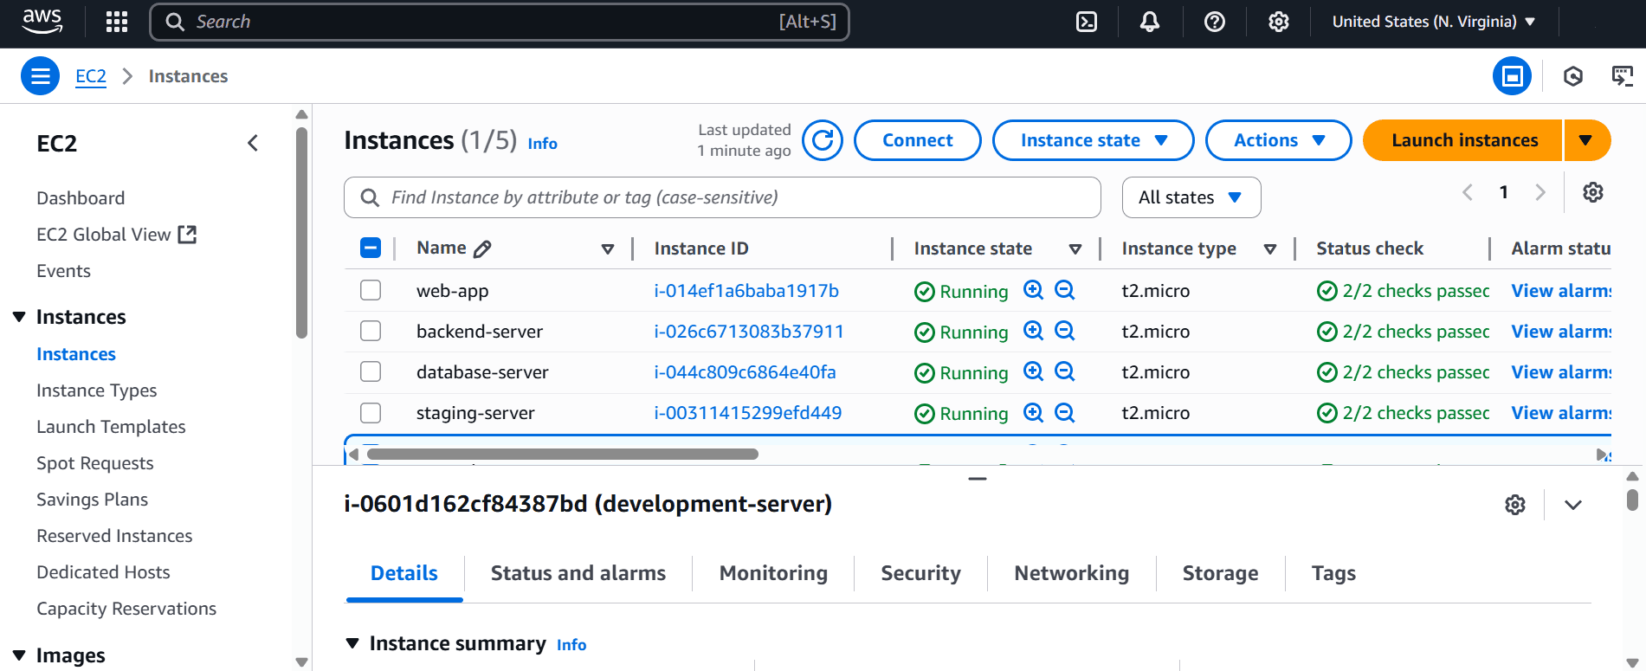Open instance ID i-014ef1a6baba1917b link
The height and width of the screenshot is (671, 1646).
746,291
